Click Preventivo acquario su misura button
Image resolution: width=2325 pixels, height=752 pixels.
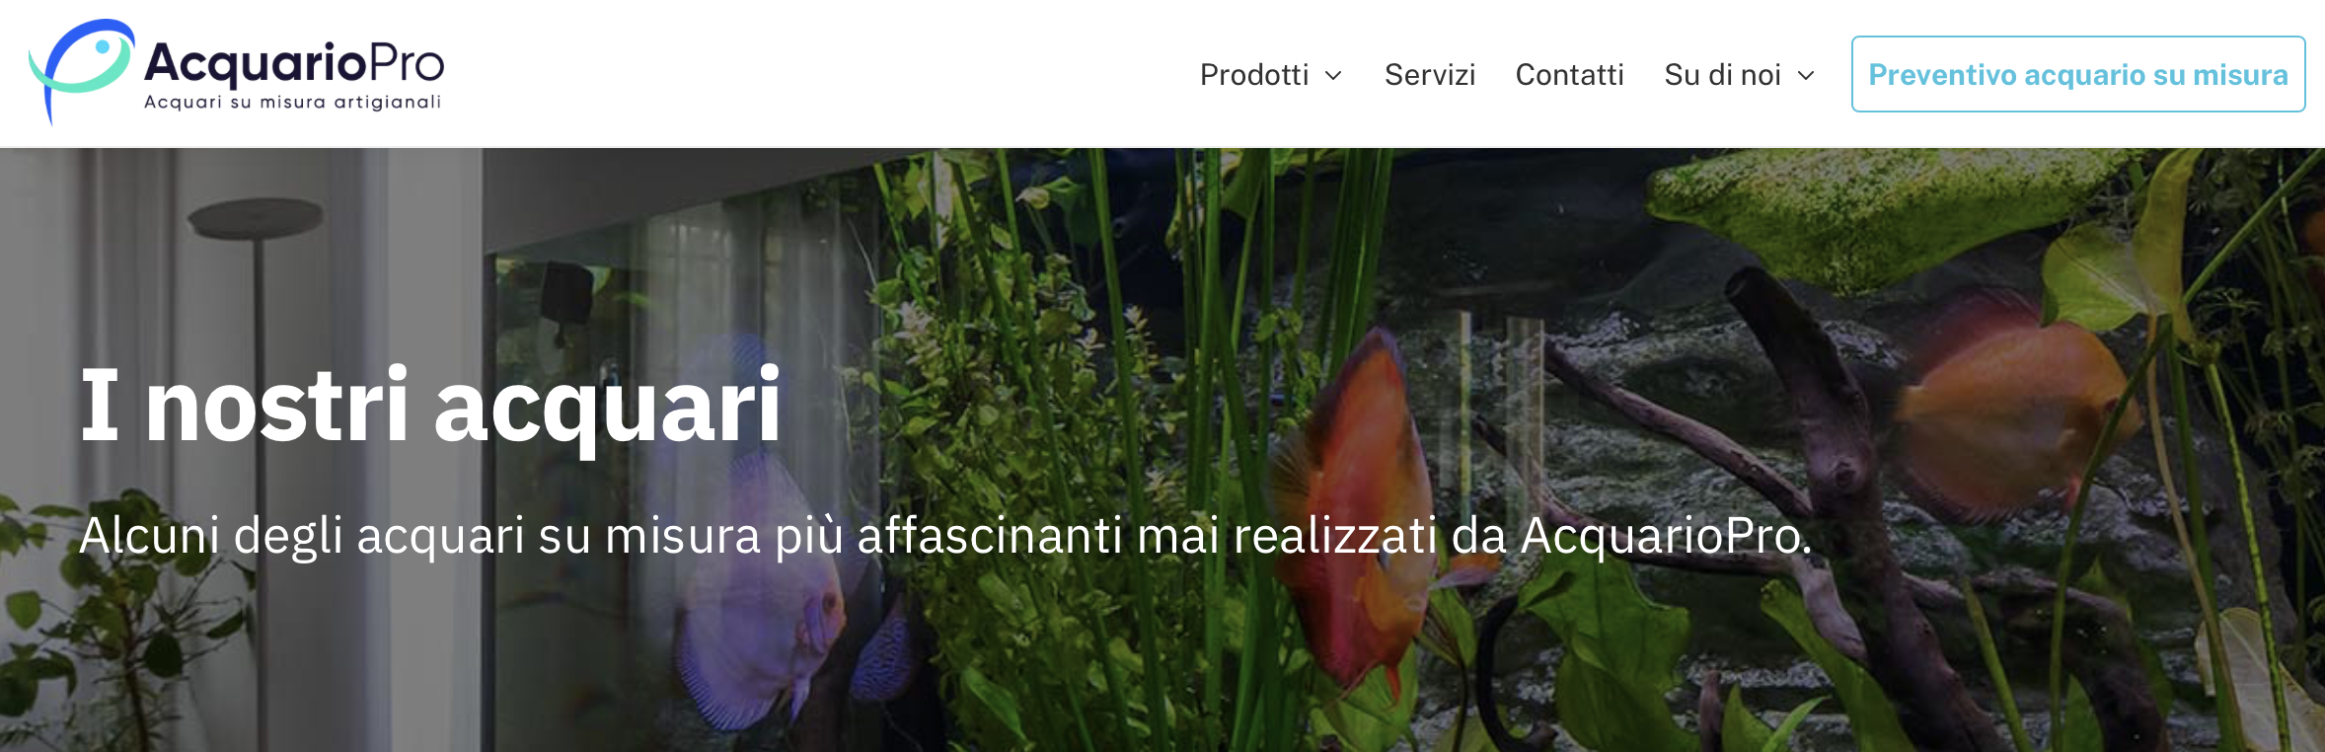point(2078,74)
